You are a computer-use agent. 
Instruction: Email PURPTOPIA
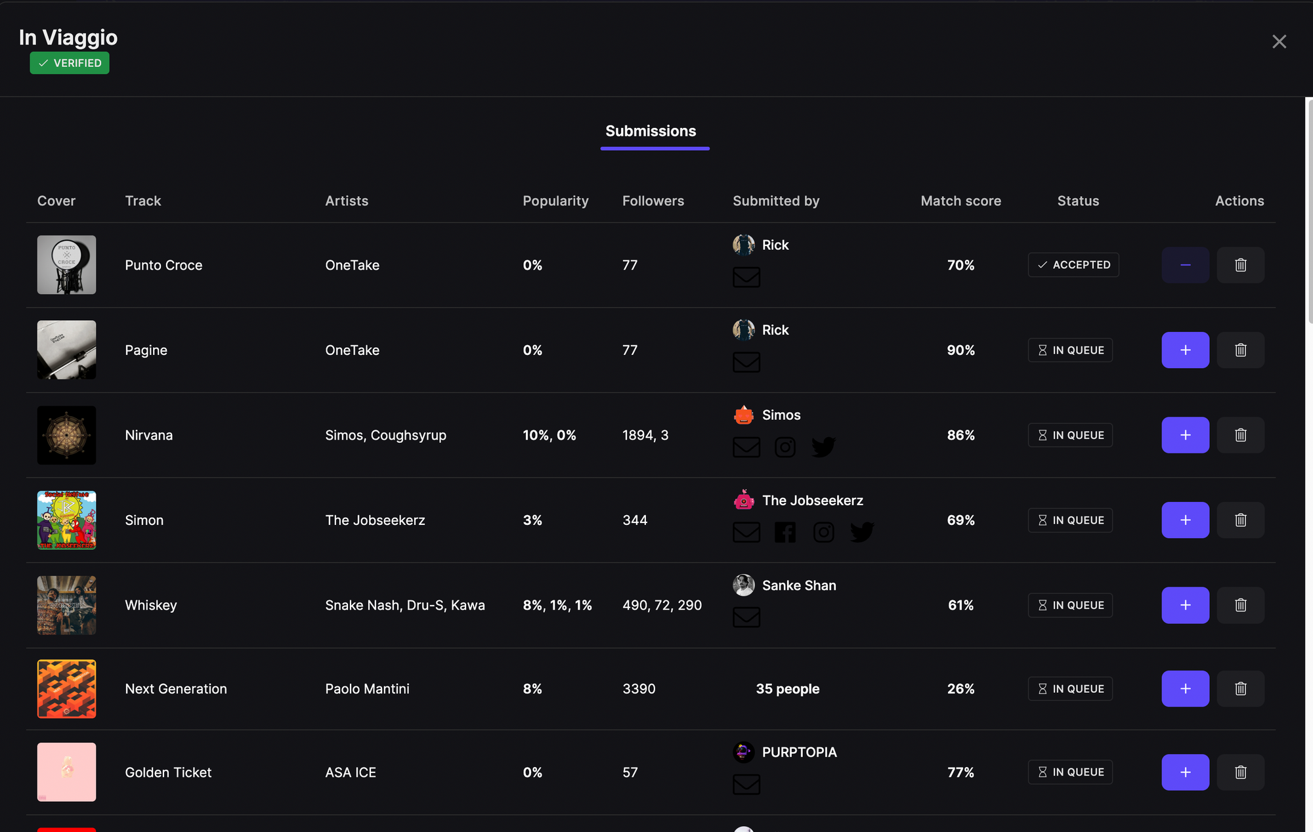click(x=746, y=784)
